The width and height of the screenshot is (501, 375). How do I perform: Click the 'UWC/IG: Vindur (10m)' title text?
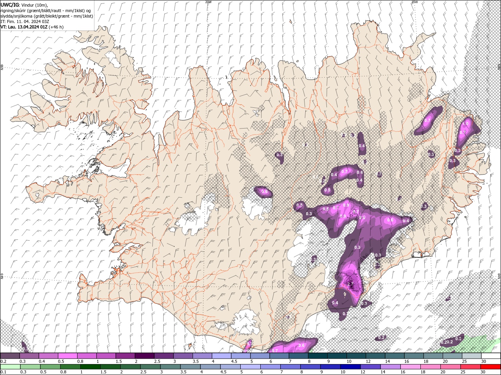point(24,5)
